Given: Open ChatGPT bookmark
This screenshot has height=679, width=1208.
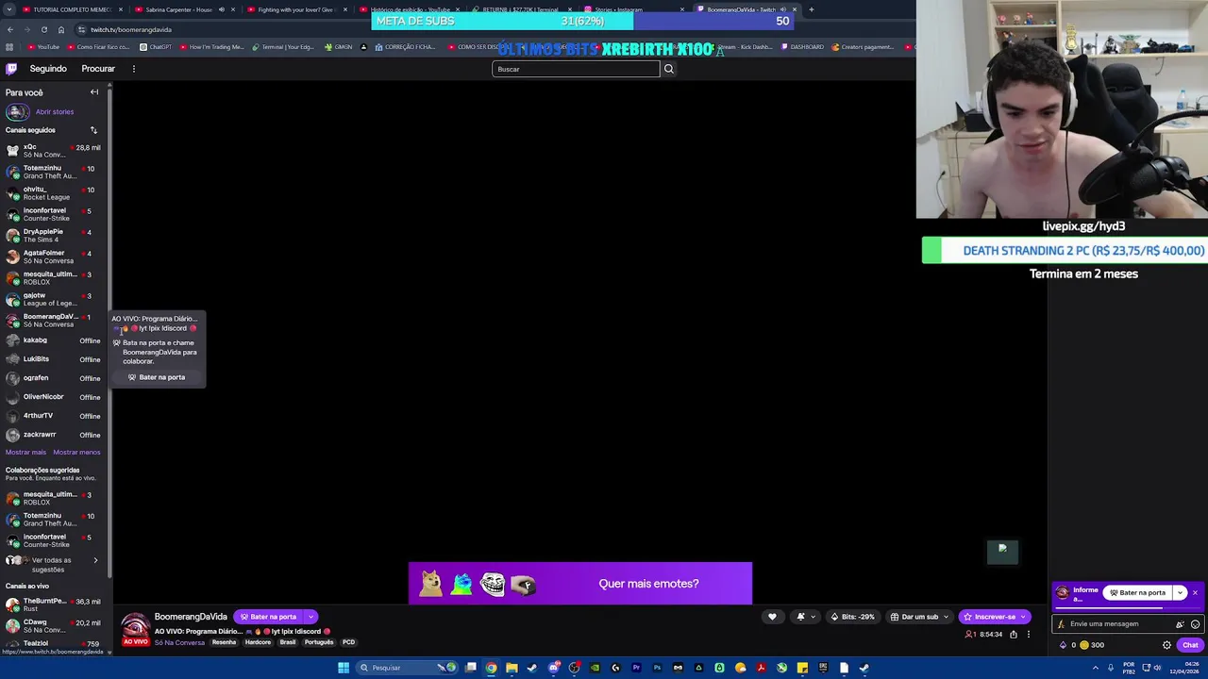Looking at the screenshot, I should [x=156, y=47].
